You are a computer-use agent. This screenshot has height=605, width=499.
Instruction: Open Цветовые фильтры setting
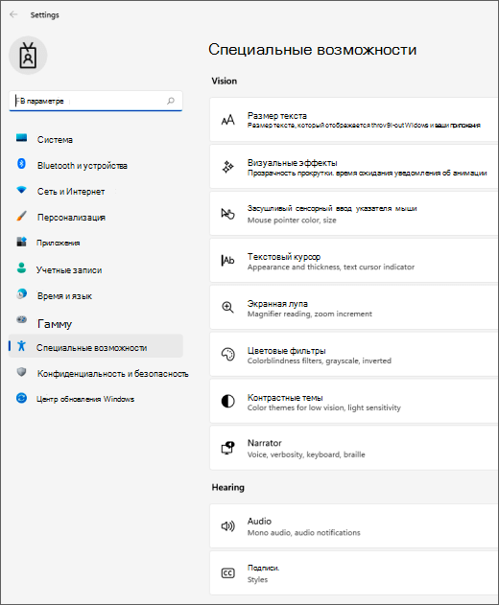(353, 354)
